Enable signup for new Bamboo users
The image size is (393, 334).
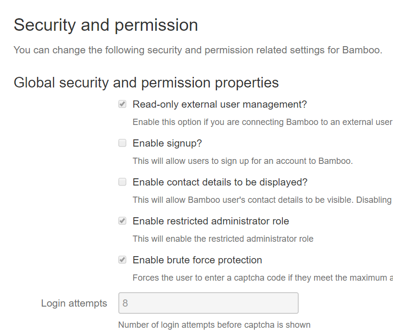[122, 143]
